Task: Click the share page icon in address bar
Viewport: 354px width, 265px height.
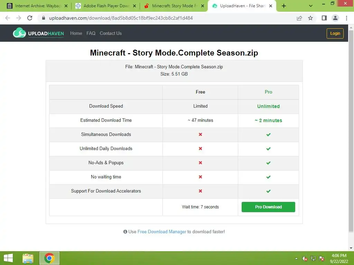Action: [x=299, y=18]
